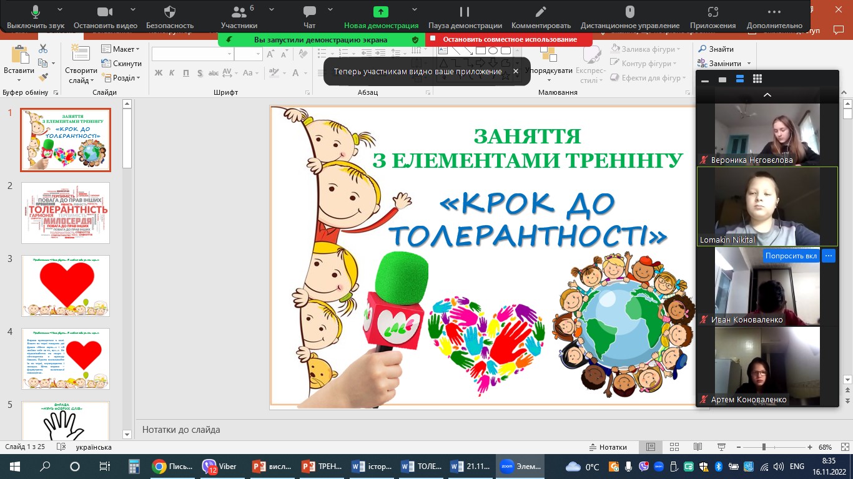
Task: Toggle bold formatting (Ж)
Action: coord(158,73)
